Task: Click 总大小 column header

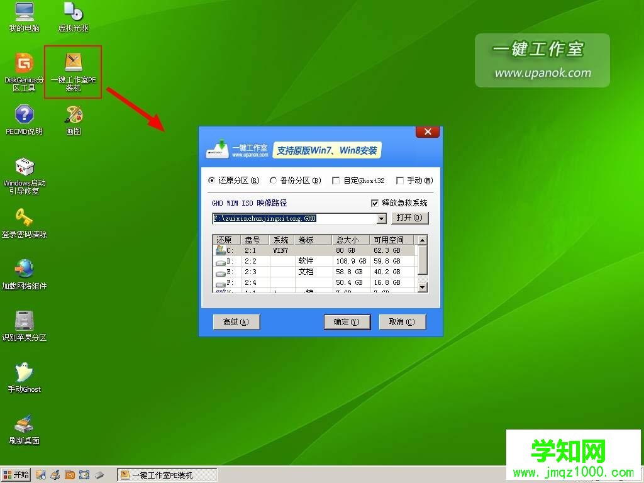Action: click(351, 240)
